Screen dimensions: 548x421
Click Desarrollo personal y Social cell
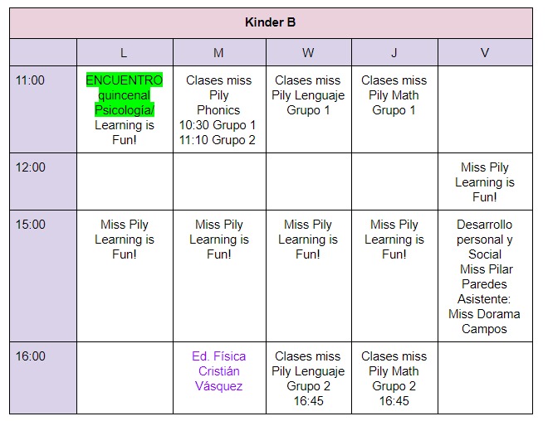486,276
